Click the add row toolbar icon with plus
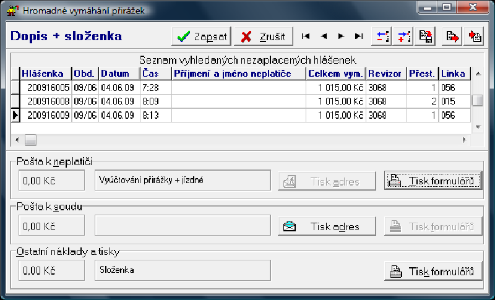Screen dimensions: 495x300 tap(403, 36)
